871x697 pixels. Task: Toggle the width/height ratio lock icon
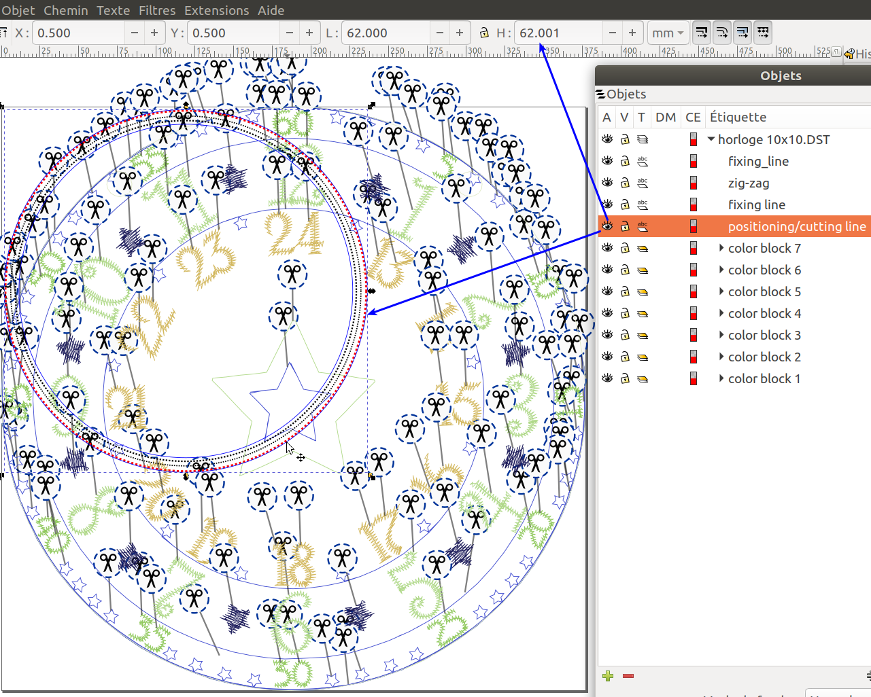[484, 33]
